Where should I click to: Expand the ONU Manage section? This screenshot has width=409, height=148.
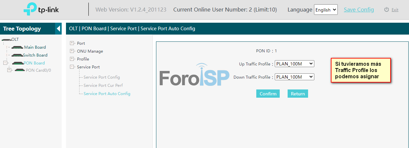click(x=72, y=51)
